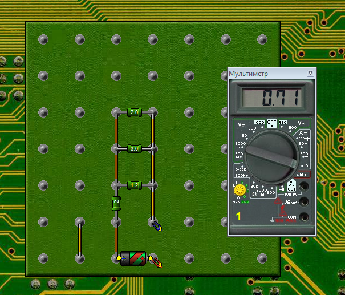Click the top-left board node
The image size is (345, 295).
tap(43, 39)
